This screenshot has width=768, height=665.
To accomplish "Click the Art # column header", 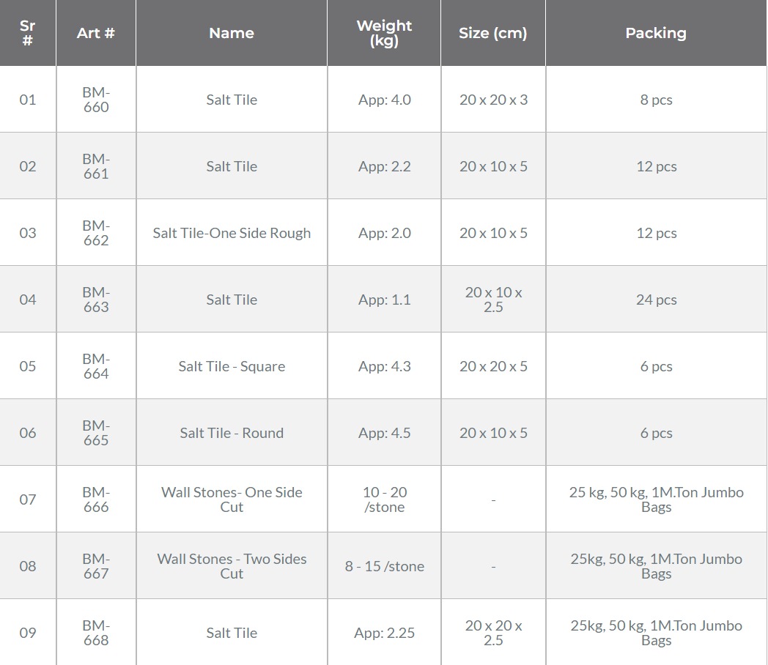I will click(96, 33).
